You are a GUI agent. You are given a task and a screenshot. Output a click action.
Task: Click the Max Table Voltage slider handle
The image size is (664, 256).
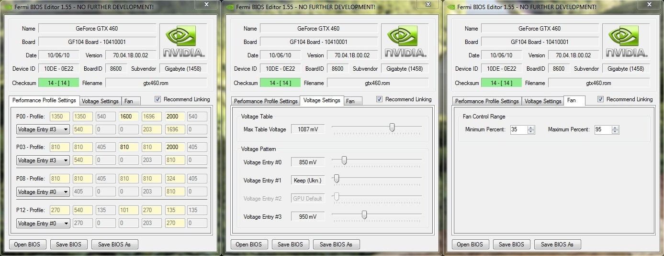point(392,127)
